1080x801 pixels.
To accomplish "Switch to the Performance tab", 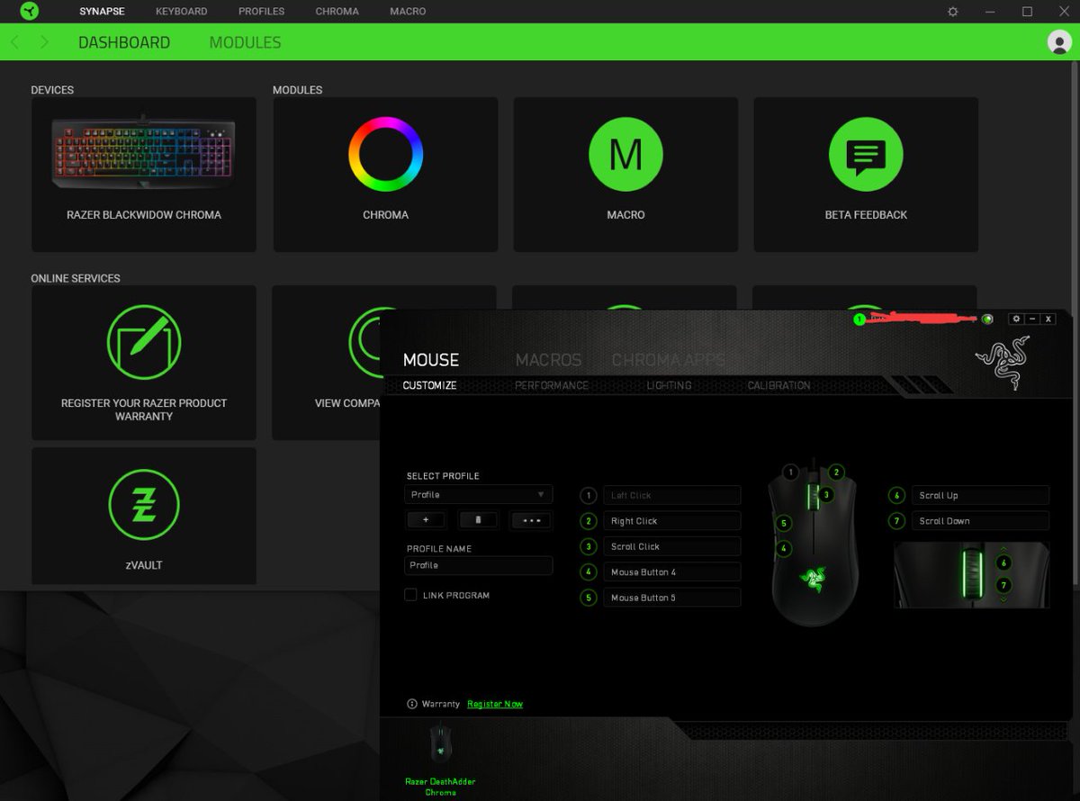I will pos(551,385).
